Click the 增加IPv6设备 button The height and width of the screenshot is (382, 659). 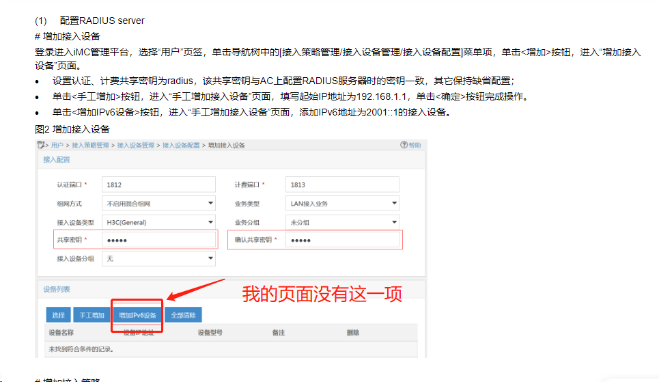(x=137, y=315)
